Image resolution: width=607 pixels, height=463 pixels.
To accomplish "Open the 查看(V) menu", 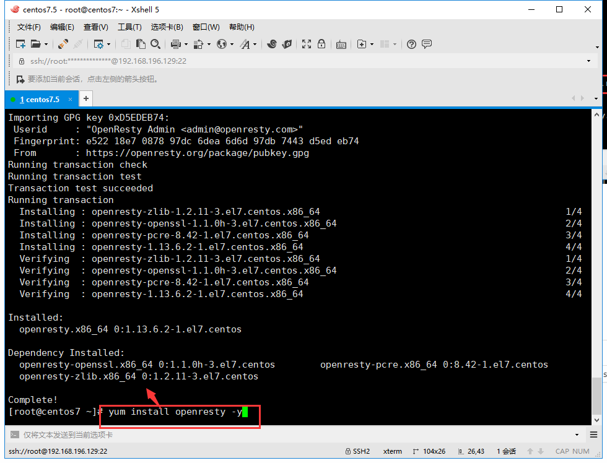I will (x=95, y=27).
